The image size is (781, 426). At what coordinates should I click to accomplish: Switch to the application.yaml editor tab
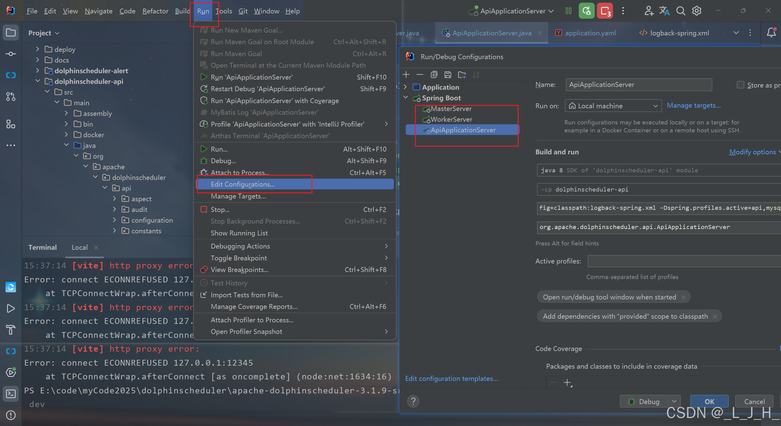(x=590, y=33)
